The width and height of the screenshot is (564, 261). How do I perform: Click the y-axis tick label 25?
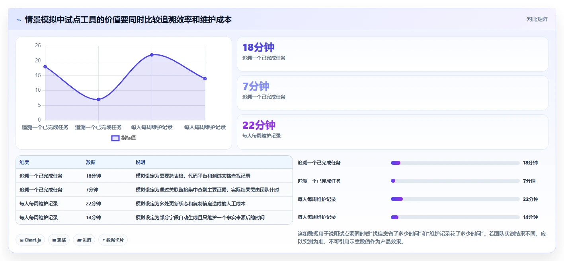pyautogui.click(x=38, y=46)
